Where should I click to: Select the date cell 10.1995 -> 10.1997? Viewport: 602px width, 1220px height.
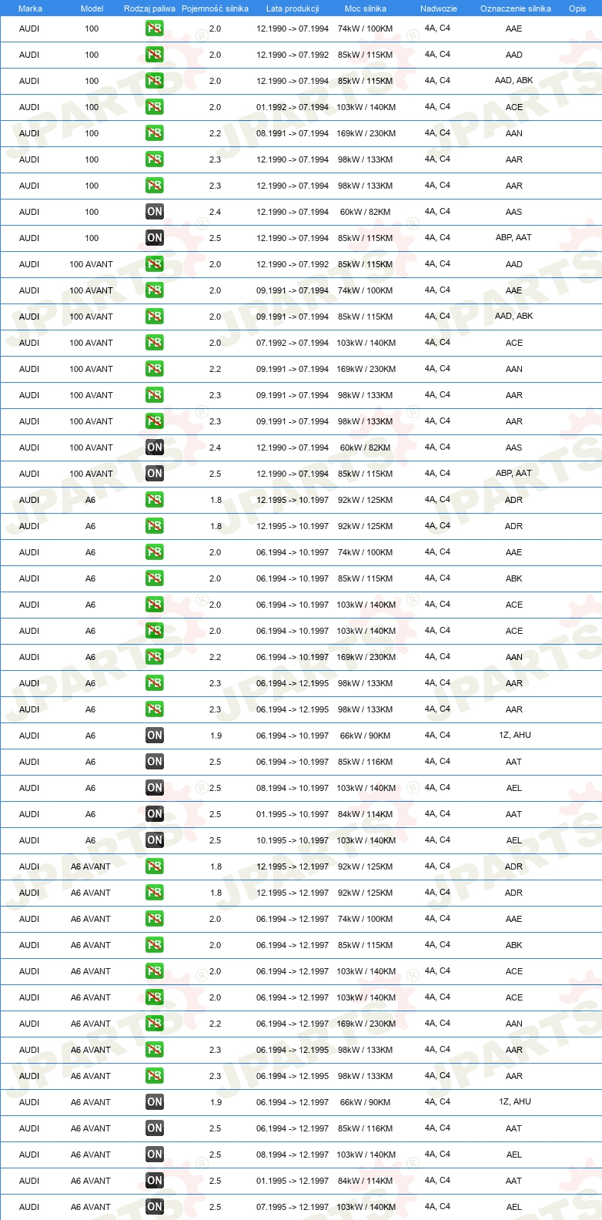click(293, 840)
